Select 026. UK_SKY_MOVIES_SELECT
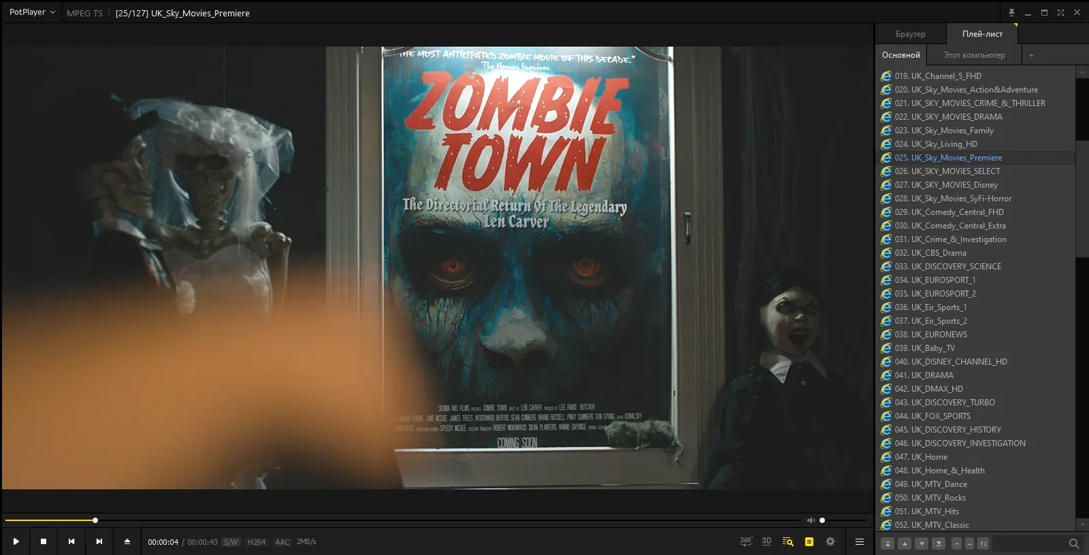The width and height of the screenshot is (1089, 555). tap(976, 171)
